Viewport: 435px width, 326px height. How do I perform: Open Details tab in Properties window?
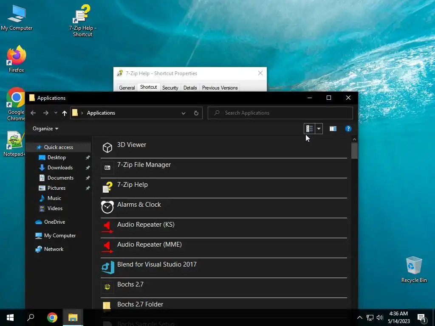click(x=190, y=88)
